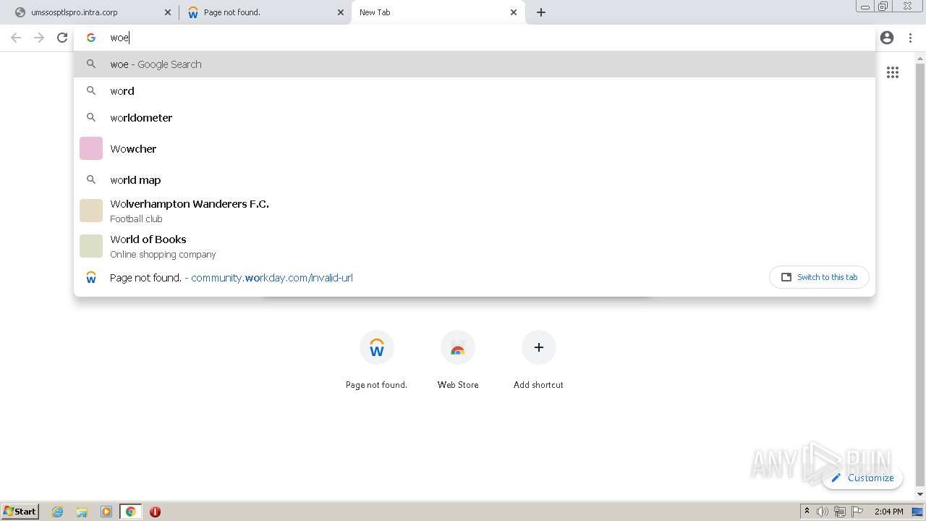Click the network tray icon
Viewport: 926px width, 521px height.
[840, 512]
